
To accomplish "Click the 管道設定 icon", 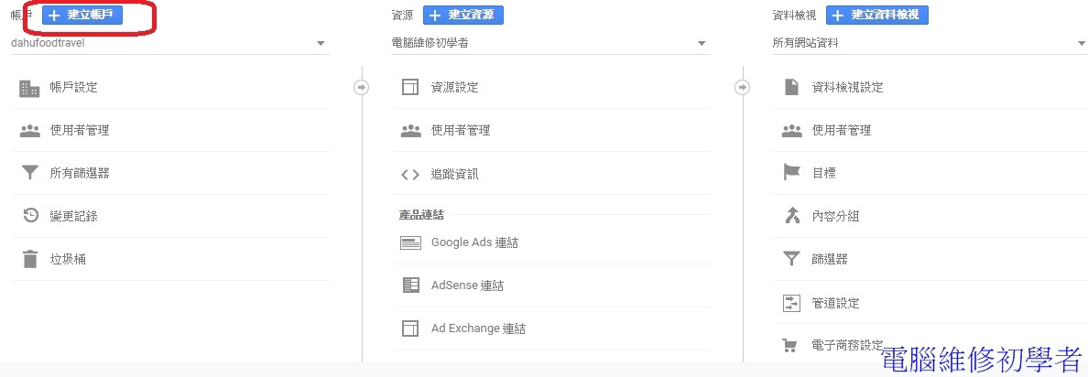I will click(x=791, y=303).
